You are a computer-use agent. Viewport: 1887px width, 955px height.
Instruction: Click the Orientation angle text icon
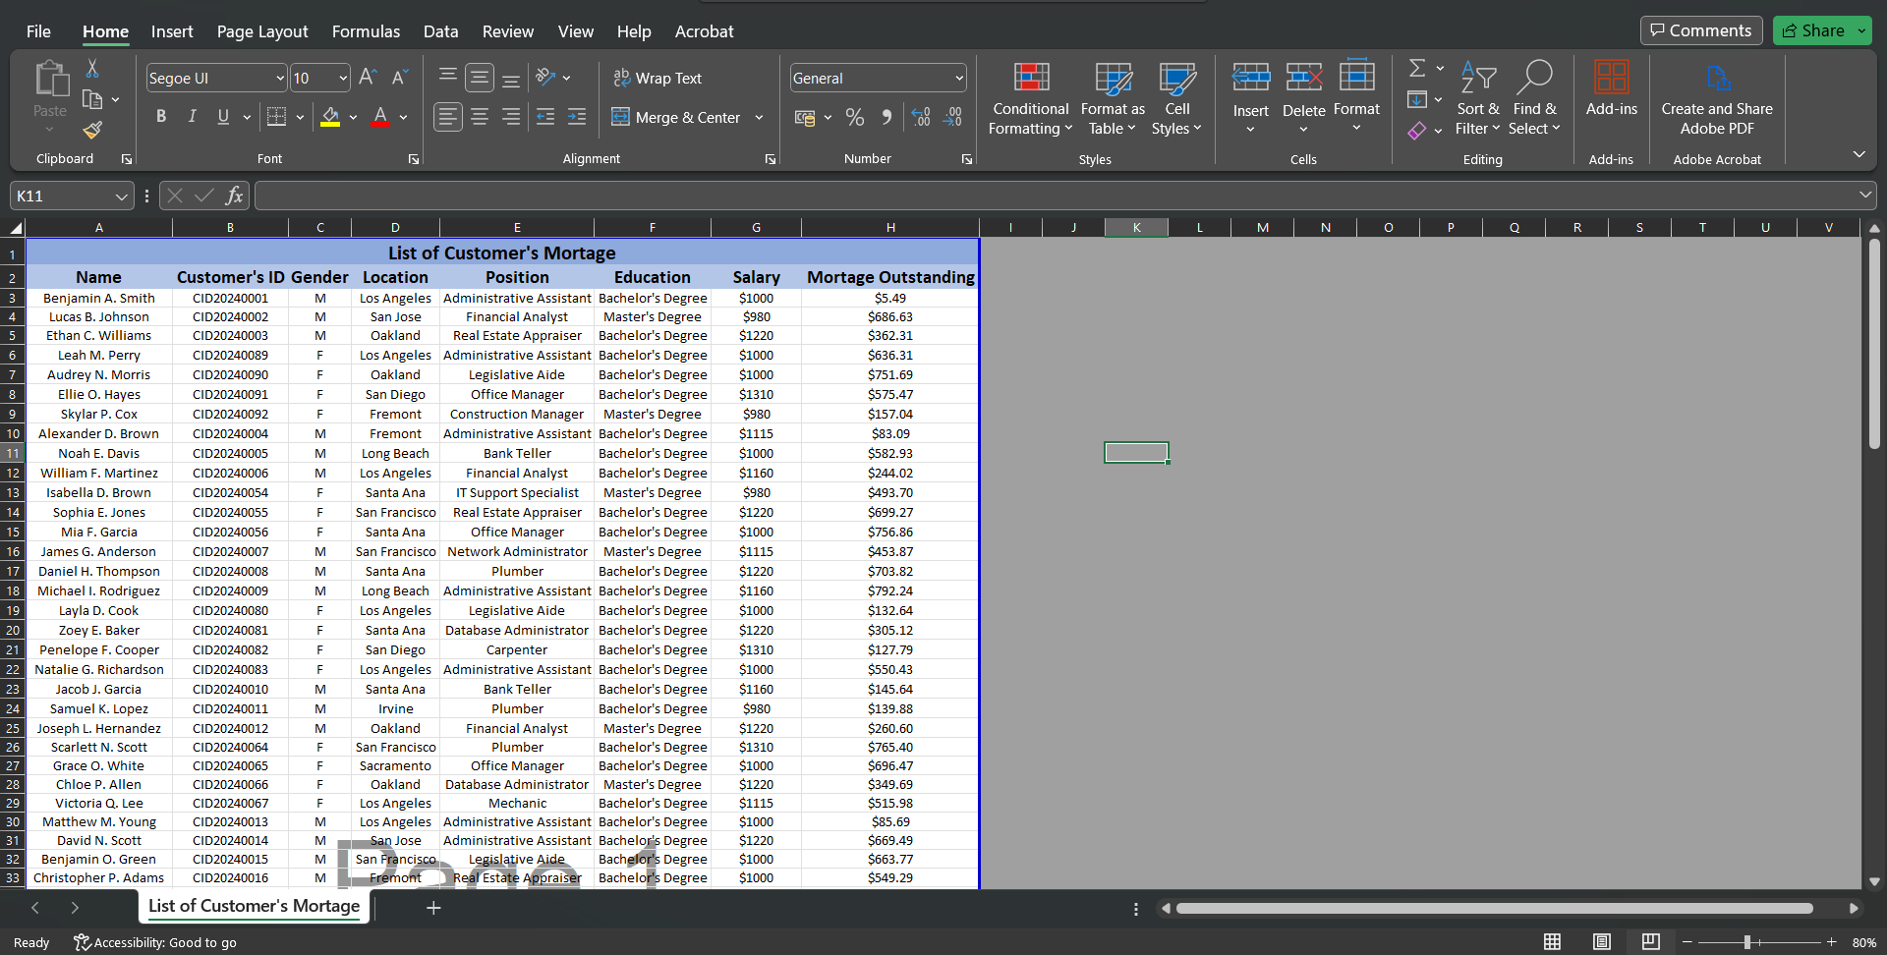[546, 77]
